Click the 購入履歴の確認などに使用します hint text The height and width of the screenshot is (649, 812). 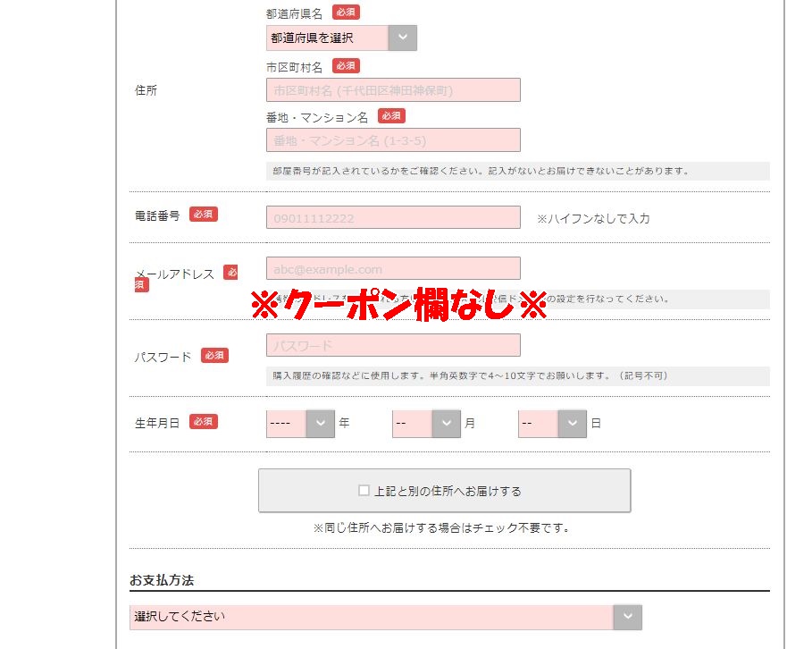470,375
